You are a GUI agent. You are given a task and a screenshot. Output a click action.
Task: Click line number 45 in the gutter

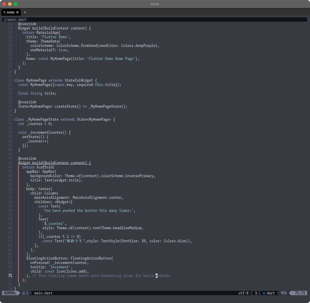[x=10, y=163]
